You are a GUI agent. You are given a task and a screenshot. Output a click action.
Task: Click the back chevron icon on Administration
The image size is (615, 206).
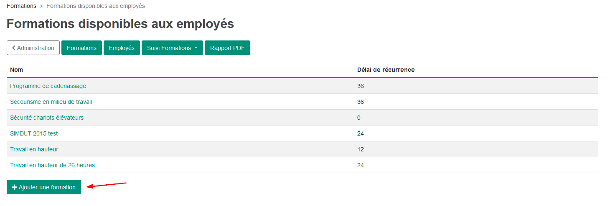[14, 48]
